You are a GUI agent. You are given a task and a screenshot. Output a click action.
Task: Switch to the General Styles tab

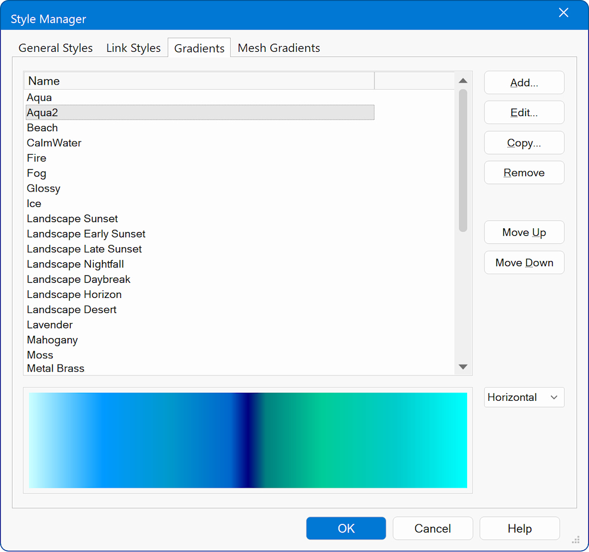(55, 48)
